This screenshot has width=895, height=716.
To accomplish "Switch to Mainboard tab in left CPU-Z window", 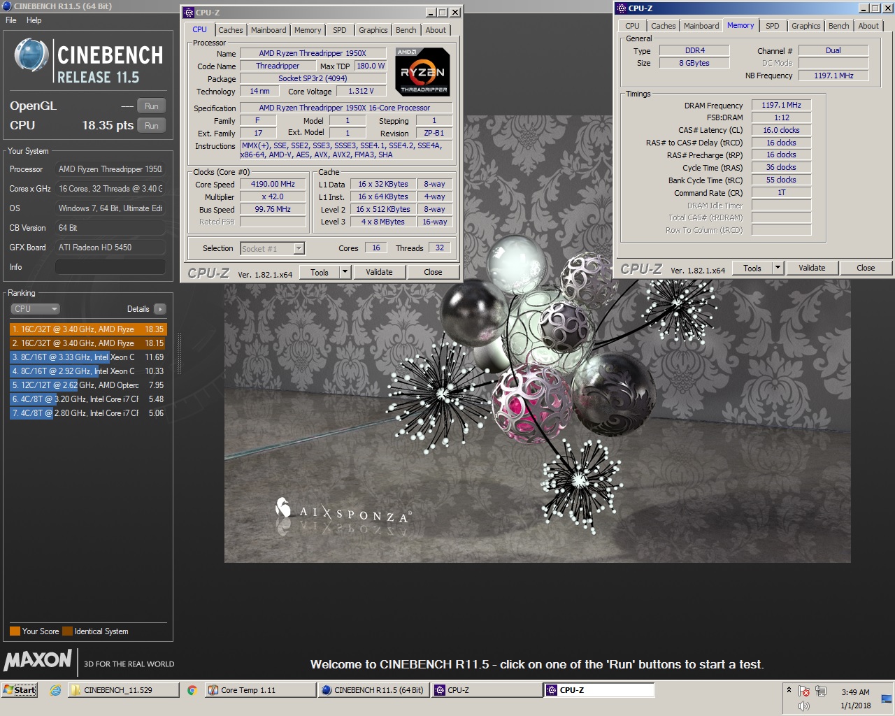I will click(268, 30).
